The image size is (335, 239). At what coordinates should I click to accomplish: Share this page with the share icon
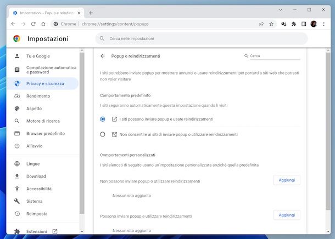point(261,24)
